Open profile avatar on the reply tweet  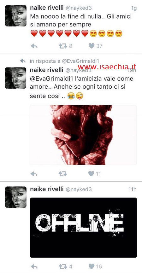16,78
